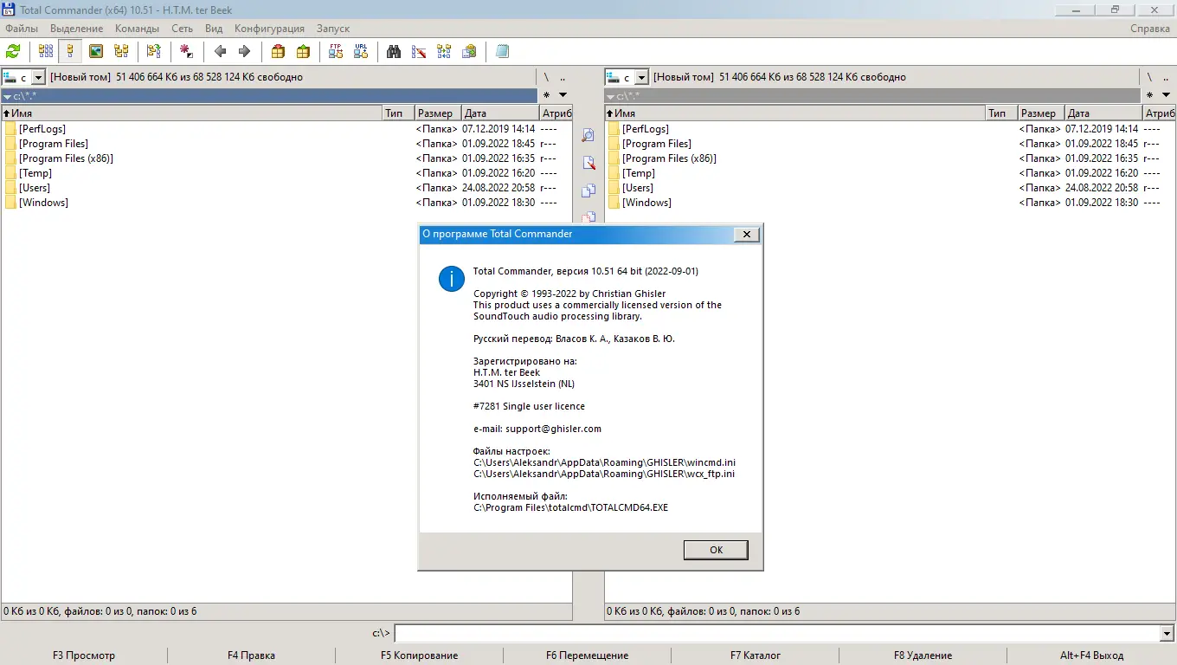This screenshot has height=665, width=1177.
Task: Click the F7 Каталог button
Action: point(755,655)
